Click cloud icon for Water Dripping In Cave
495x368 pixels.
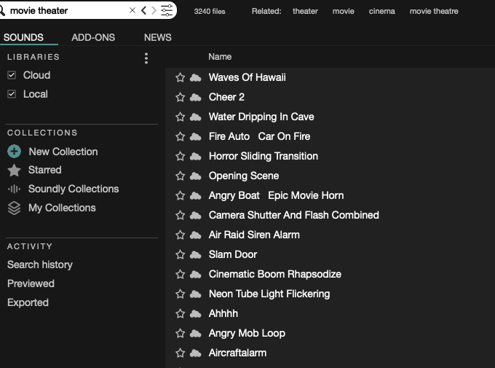pos(195,117)
